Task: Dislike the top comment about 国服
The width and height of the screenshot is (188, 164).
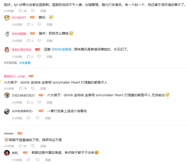Action: point(33,11)
